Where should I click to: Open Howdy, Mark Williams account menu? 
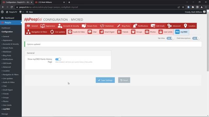click(x=195, y=12)
